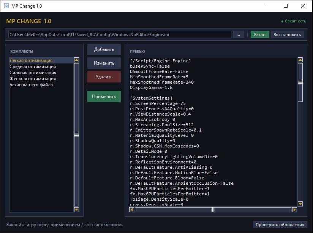Screen dimensions: 313x233
Task: Click the right arrow of the preview horizontal scrollbar
Action: click(x=294, y=209)
